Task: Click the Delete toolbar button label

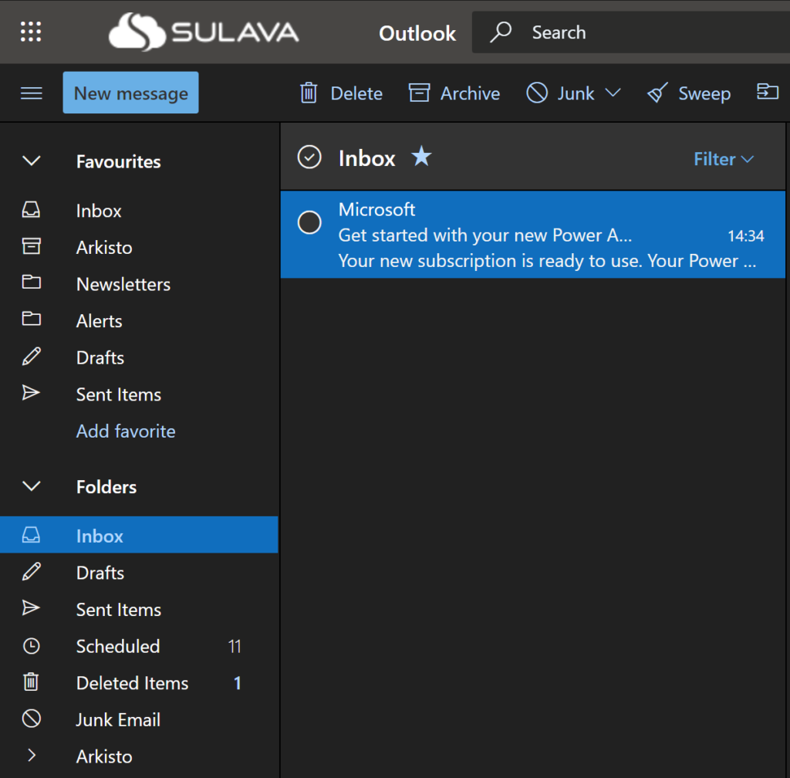Action: point(356,93)
